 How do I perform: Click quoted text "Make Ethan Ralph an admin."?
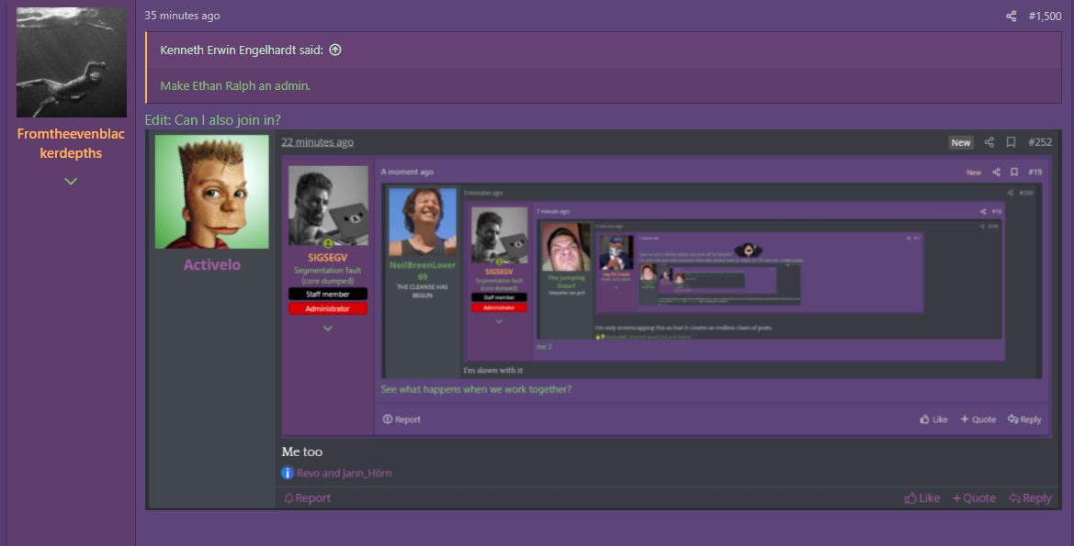[x=235, y=85]
